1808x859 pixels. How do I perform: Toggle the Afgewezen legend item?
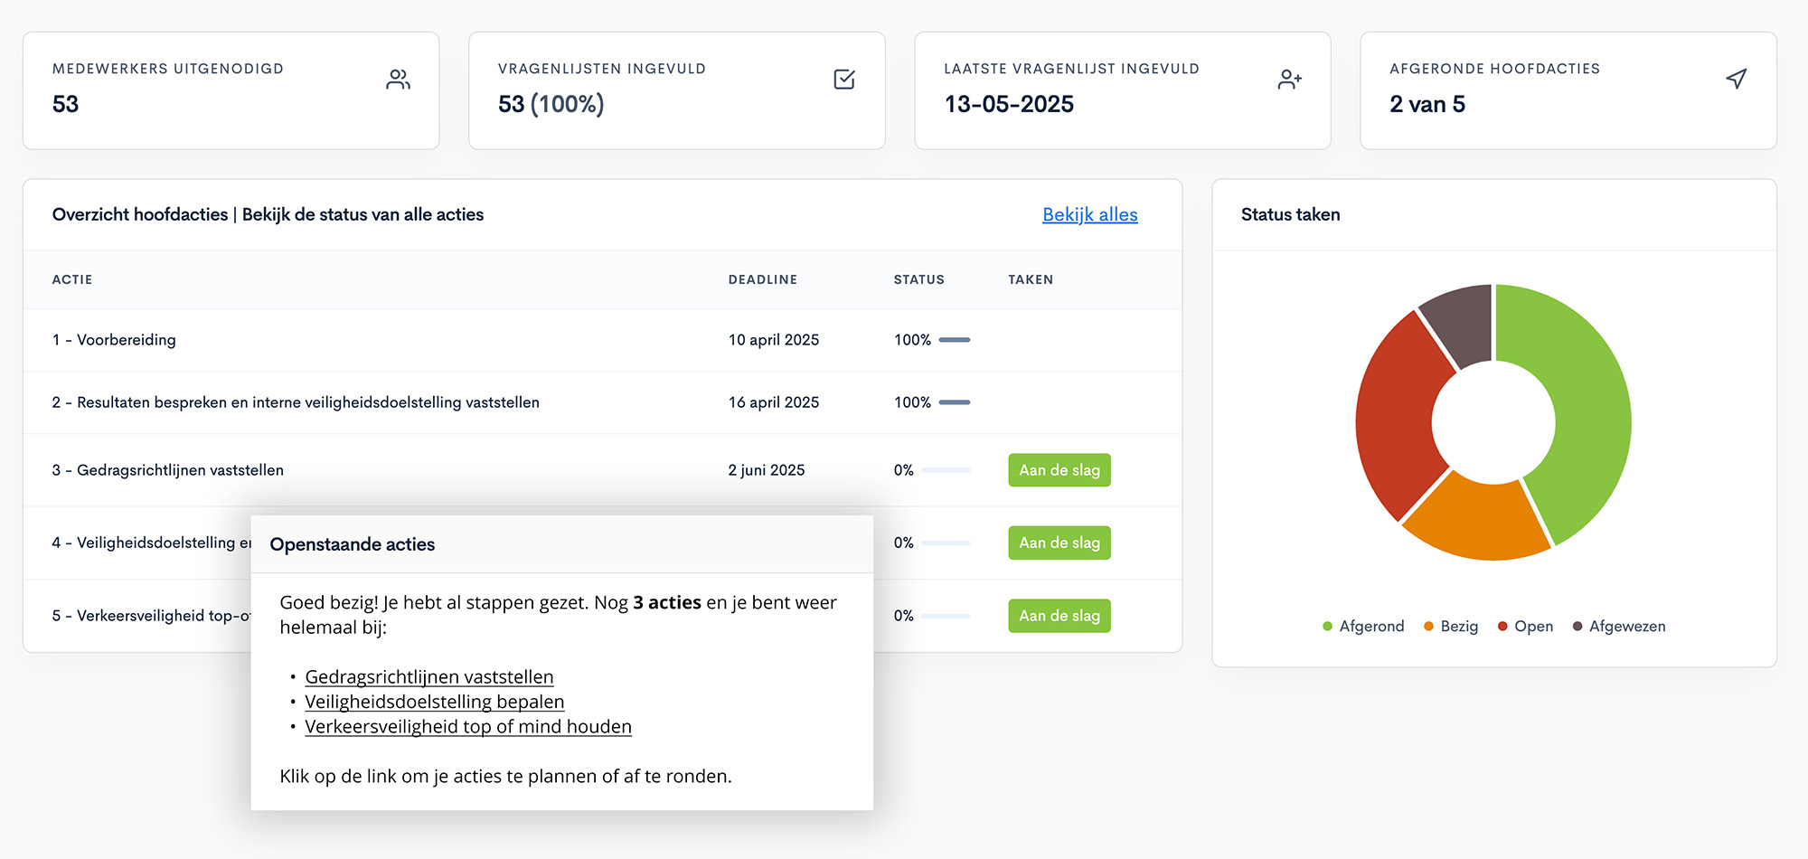click(1619, 626)
